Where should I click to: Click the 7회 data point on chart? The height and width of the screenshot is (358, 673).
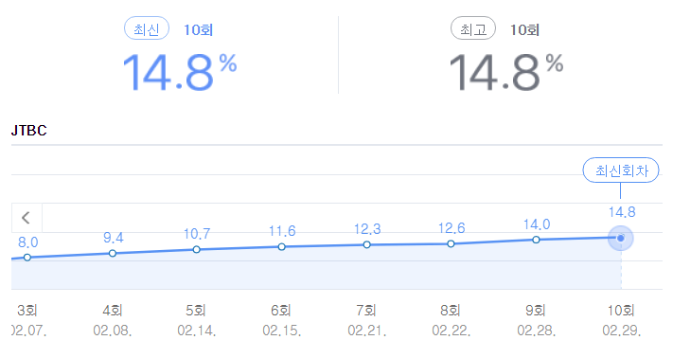pyautogui.click(x=366, y=244)
